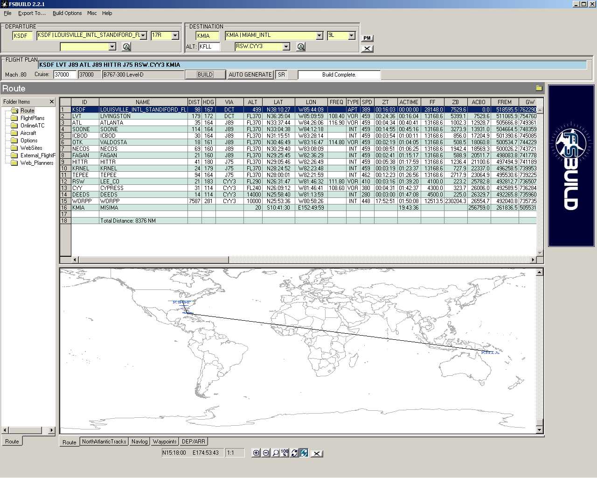Click the X button in map toolbar
Viewport: 597px width, 478px height.
pyautogui.click(x=317, y=453)
